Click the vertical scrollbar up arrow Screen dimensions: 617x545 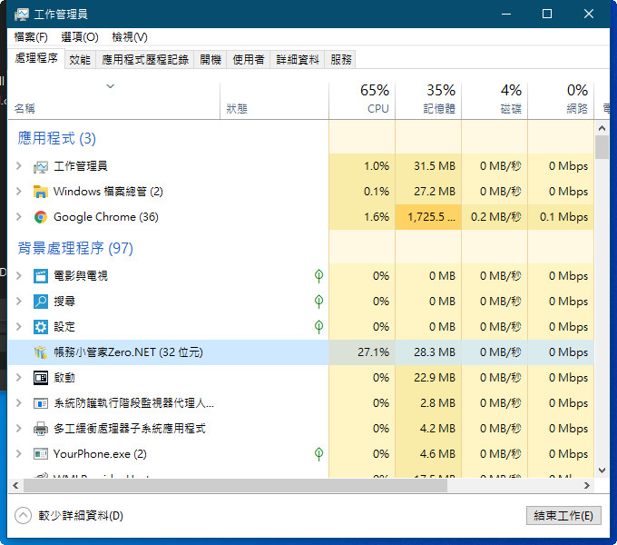(x=602, y=128)
